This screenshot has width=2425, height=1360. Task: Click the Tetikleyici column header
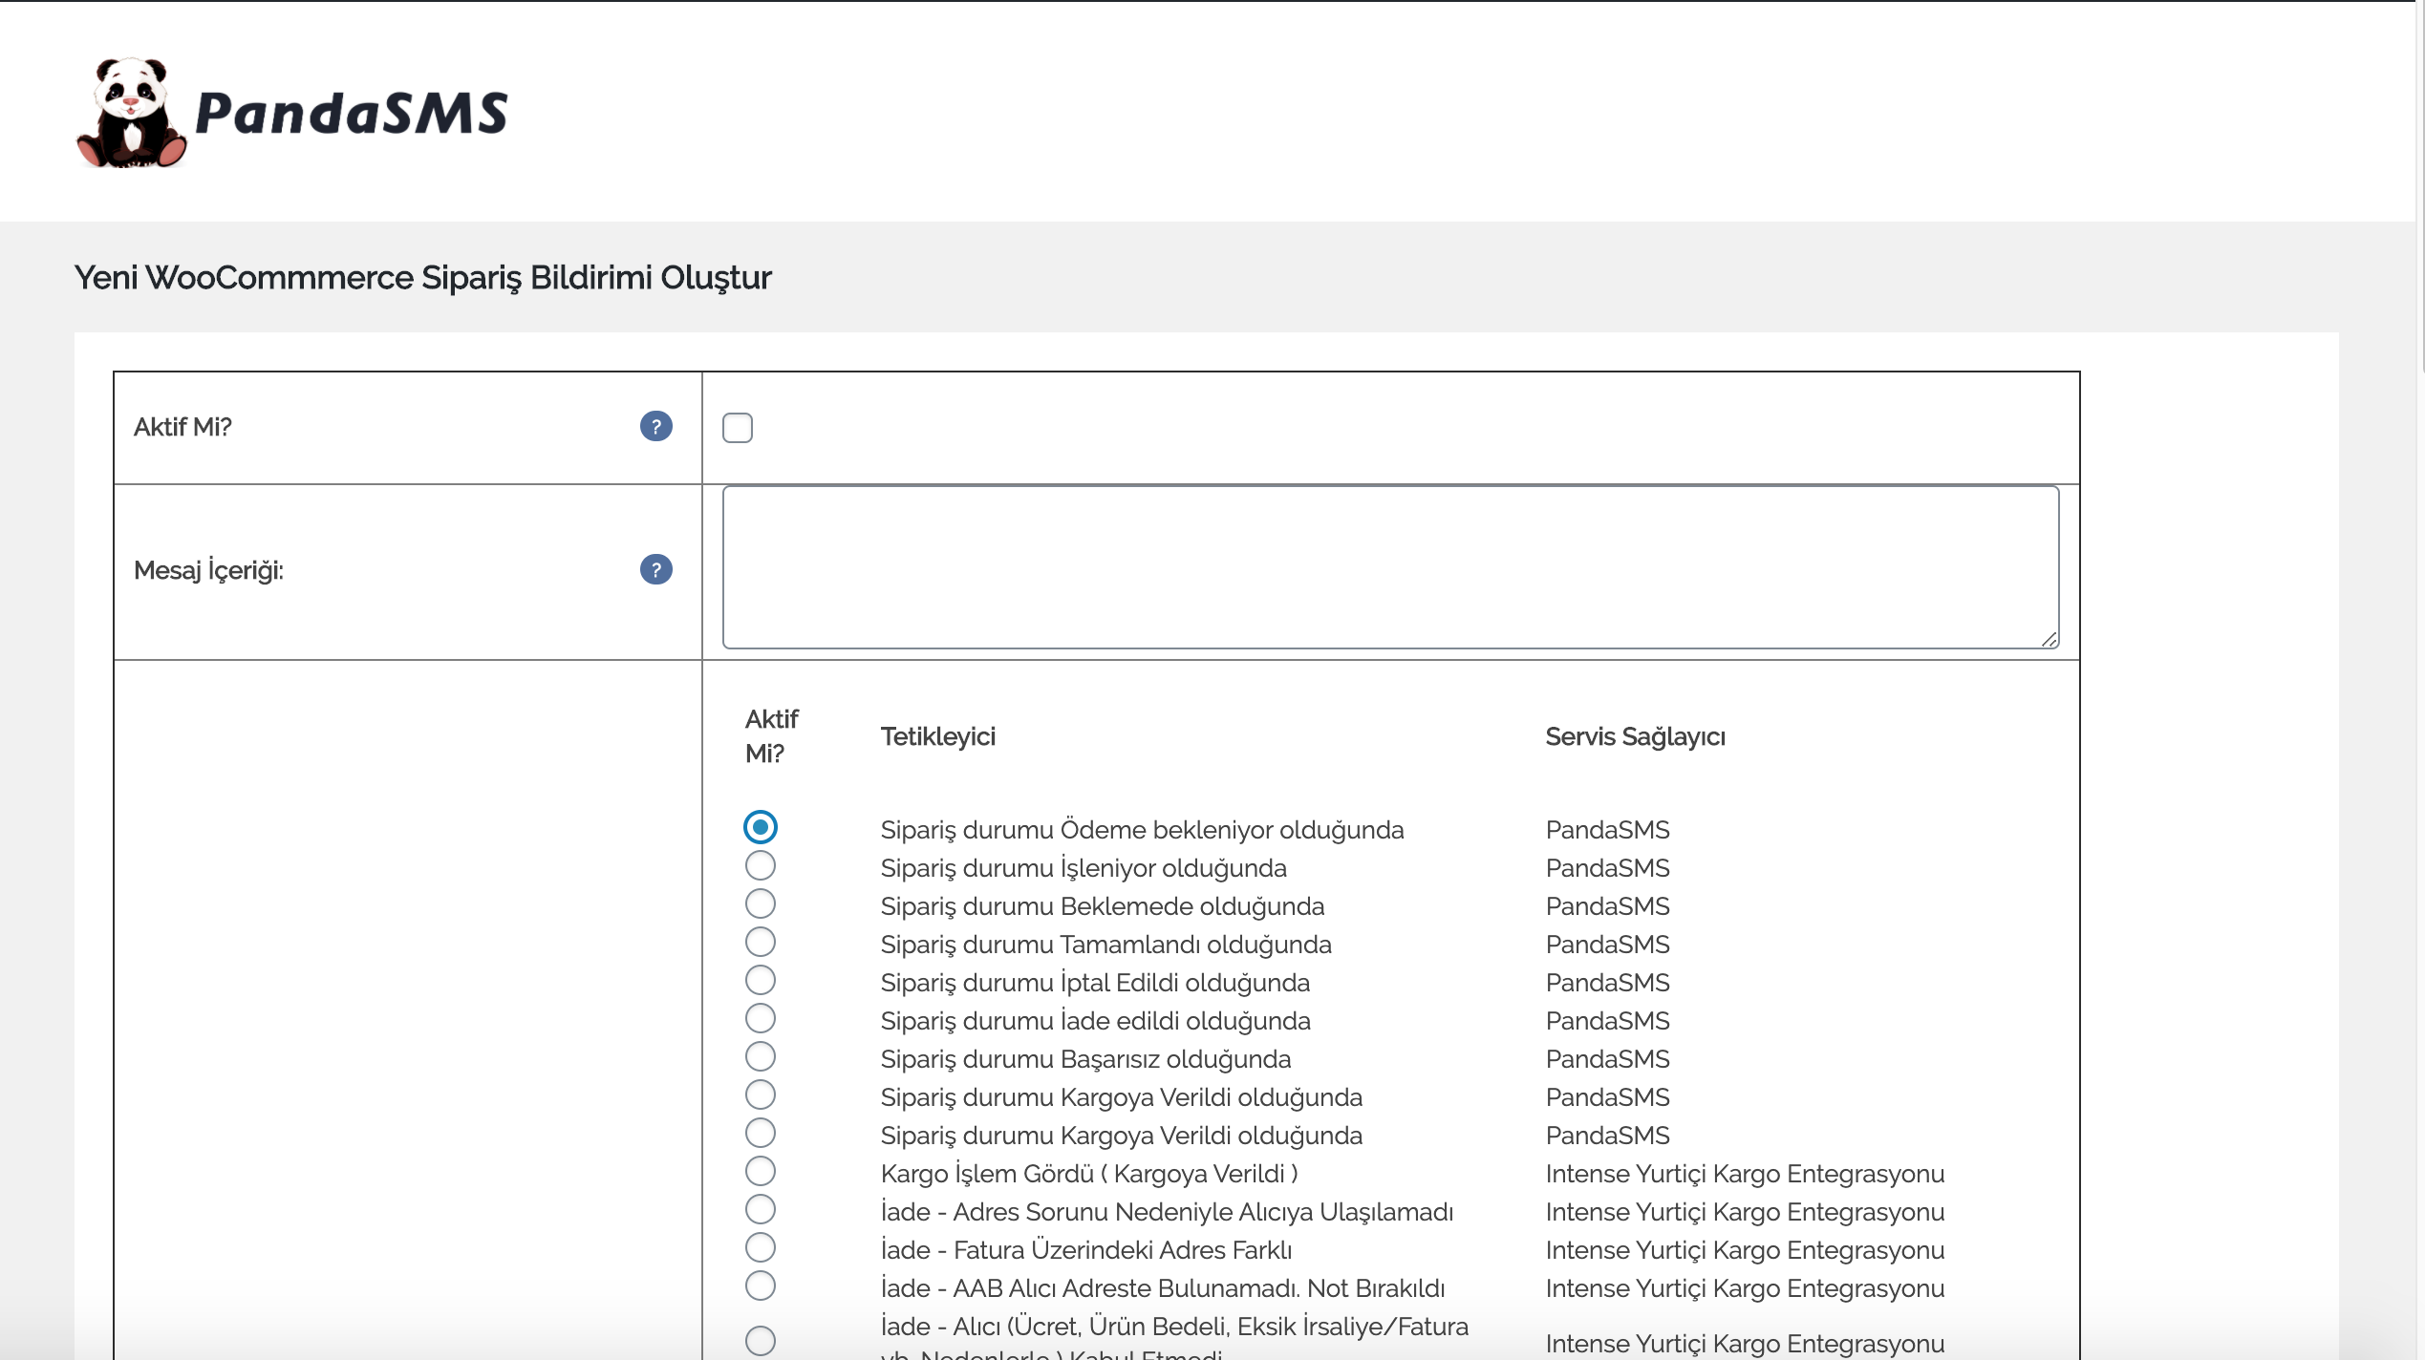pyautogui.click(x=937, y=736)
